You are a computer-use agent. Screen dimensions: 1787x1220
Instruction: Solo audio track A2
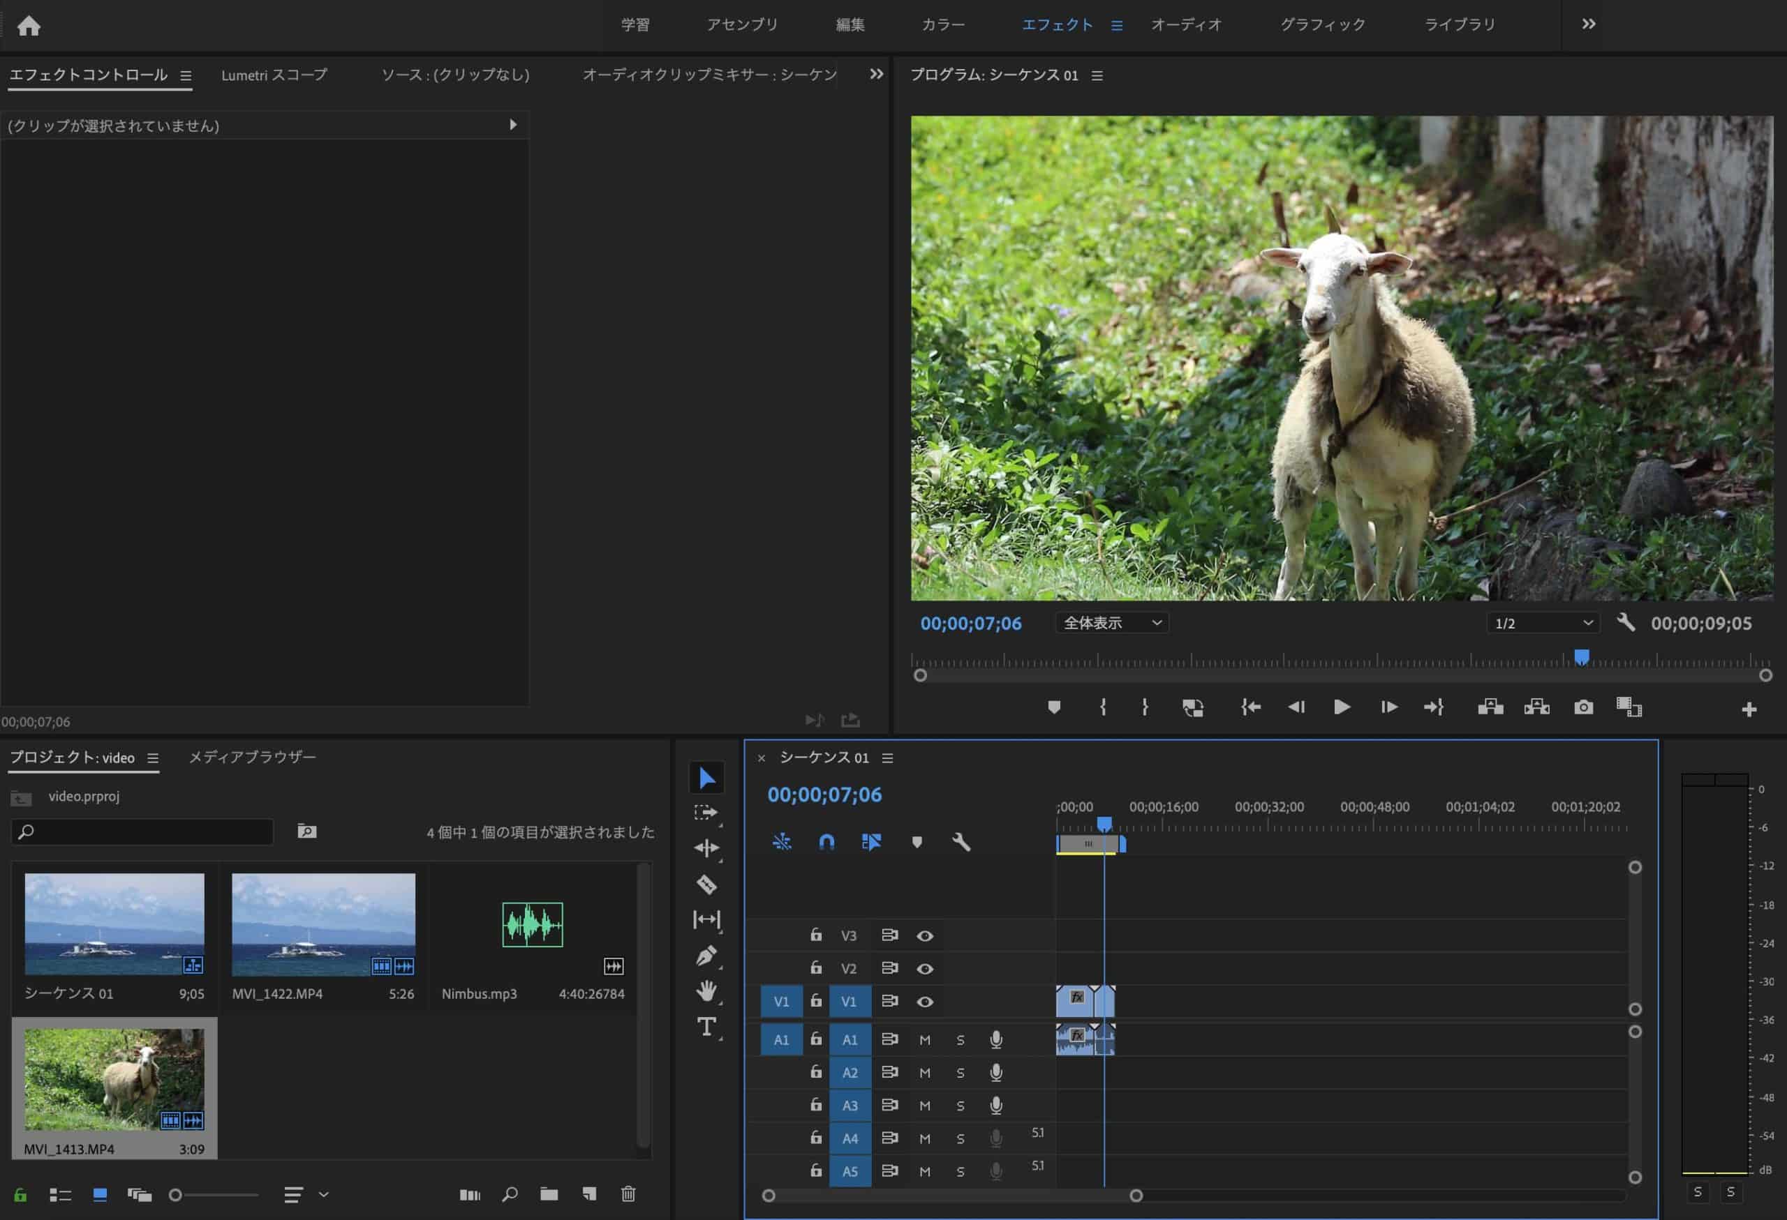pos(961,1074)
